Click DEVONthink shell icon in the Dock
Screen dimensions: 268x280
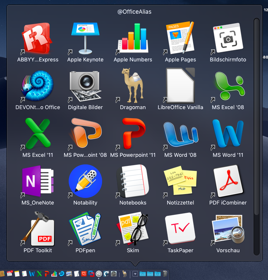point(62,274)
